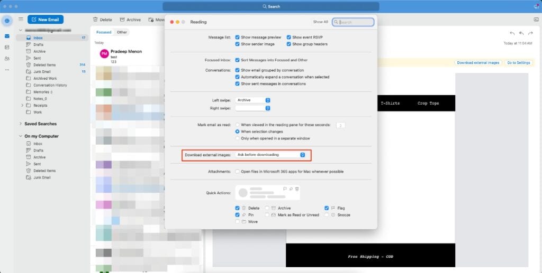Select the Conversation History folder
This screenshot has height=273, width=542.
tap(52, 85)
